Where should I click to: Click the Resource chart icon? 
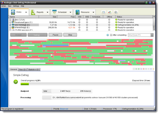pyautogui.click(x=77, y=12)
